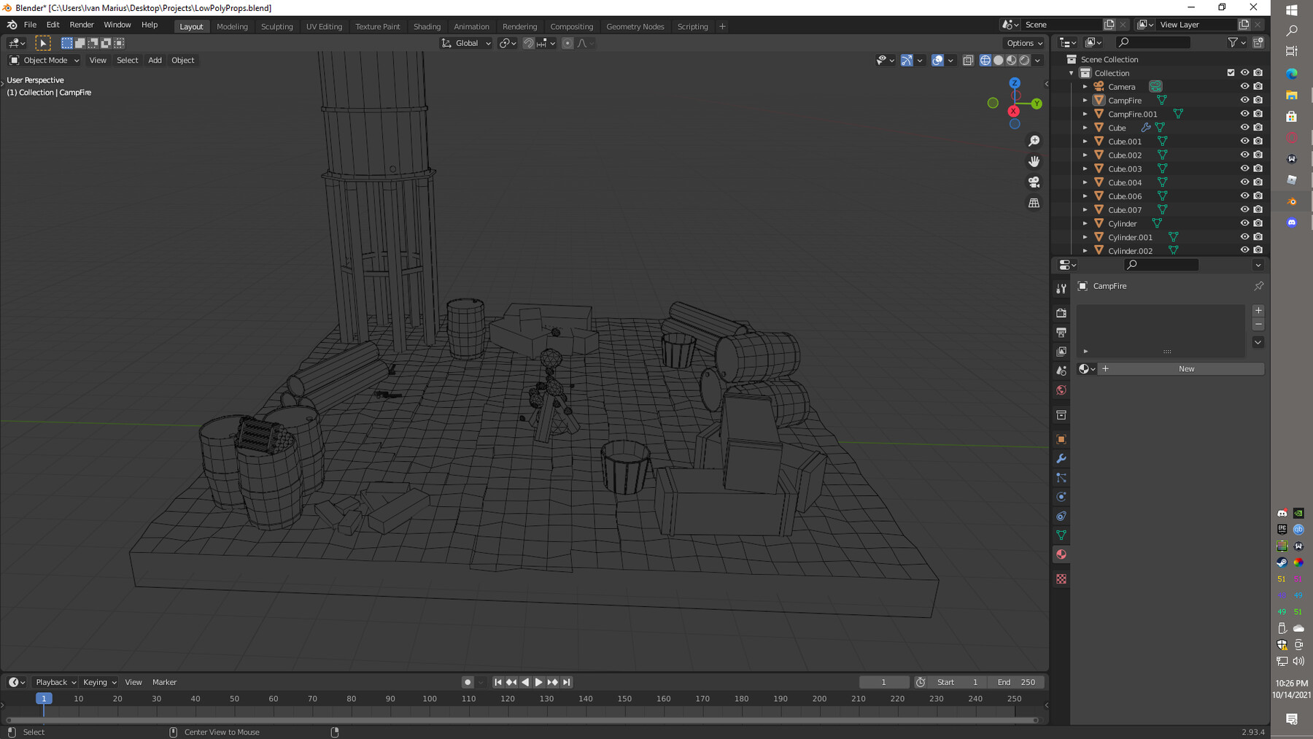This screenshot has height=739, width=1313.
Task: Open World properties globe icon
Action: point(1061,390)
